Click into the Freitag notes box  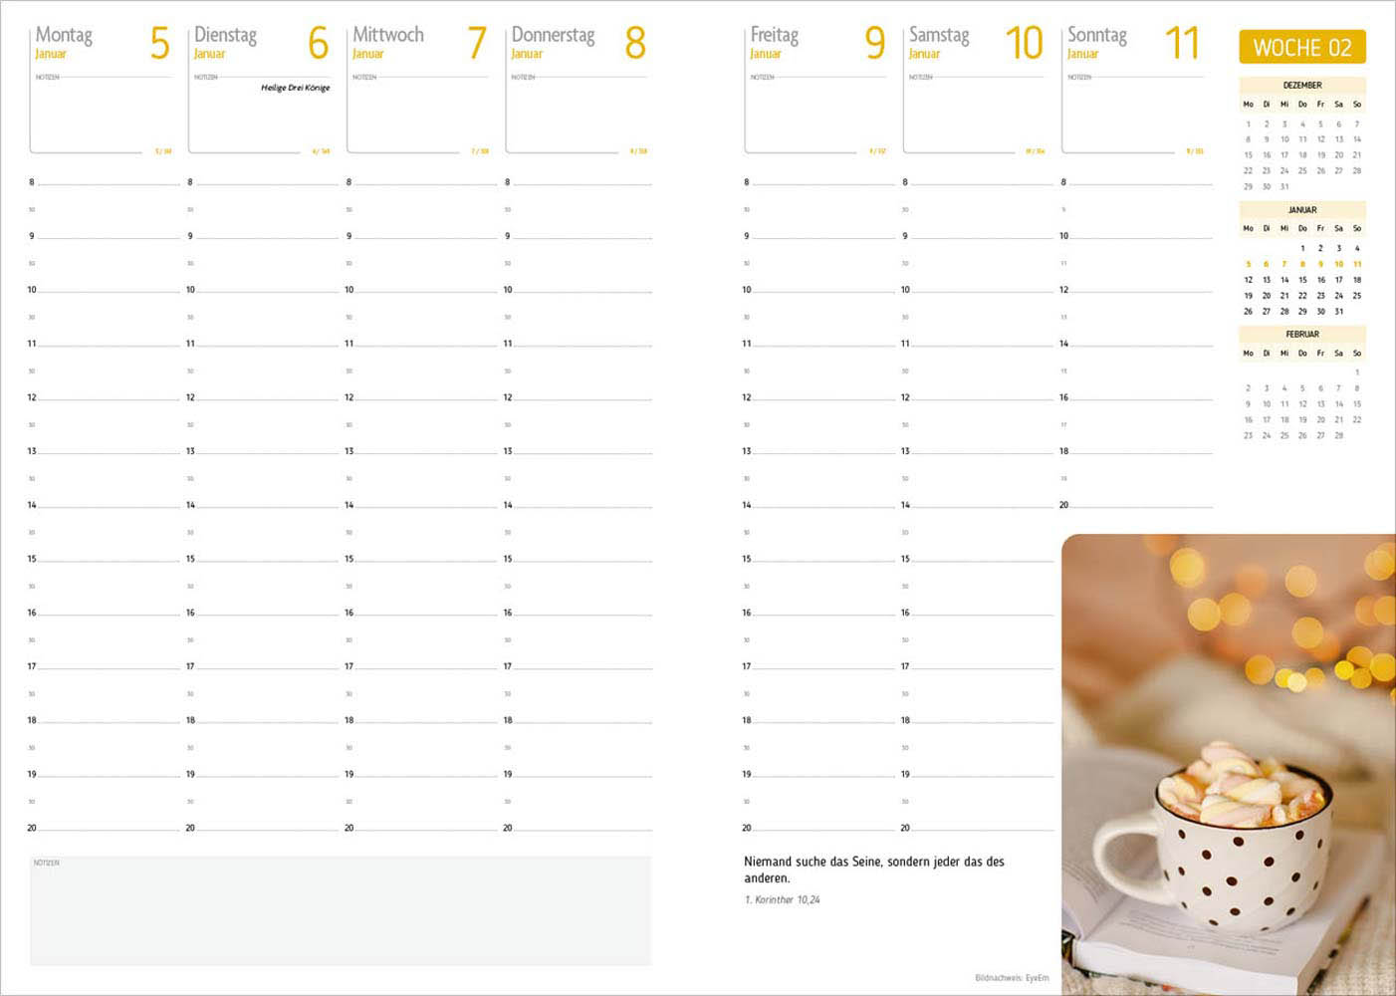click(814, 118)
